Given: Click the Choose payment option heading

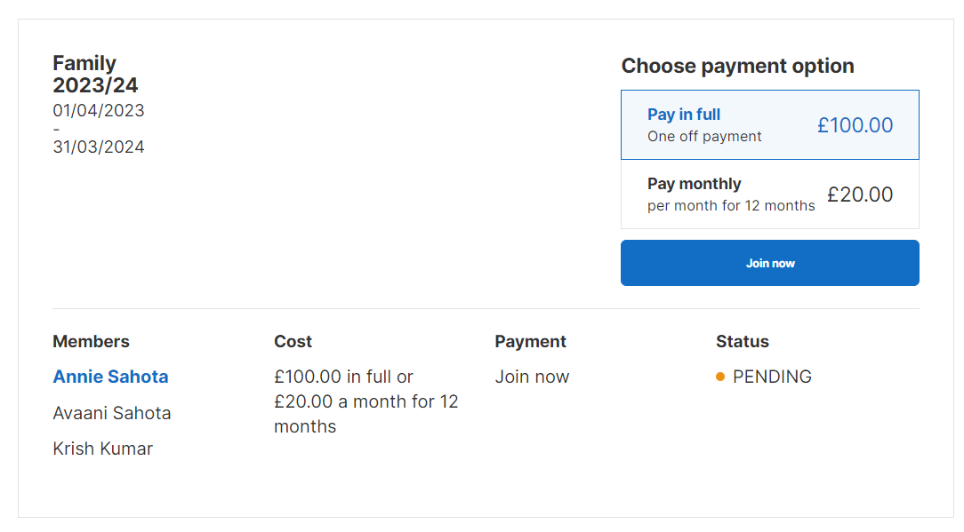Looking at the screenshot, I should (738, 66).
